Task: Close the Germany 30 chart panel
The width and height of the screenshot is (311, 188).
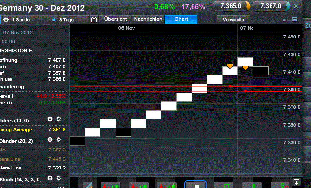Action: pos(296,6)
